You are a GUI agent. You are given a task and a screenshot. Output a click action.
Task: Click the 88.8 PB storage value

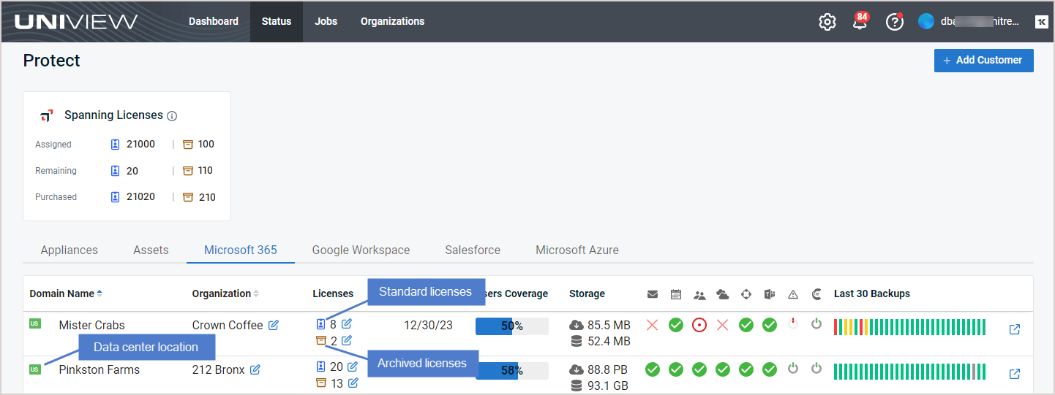click(608, 369)
